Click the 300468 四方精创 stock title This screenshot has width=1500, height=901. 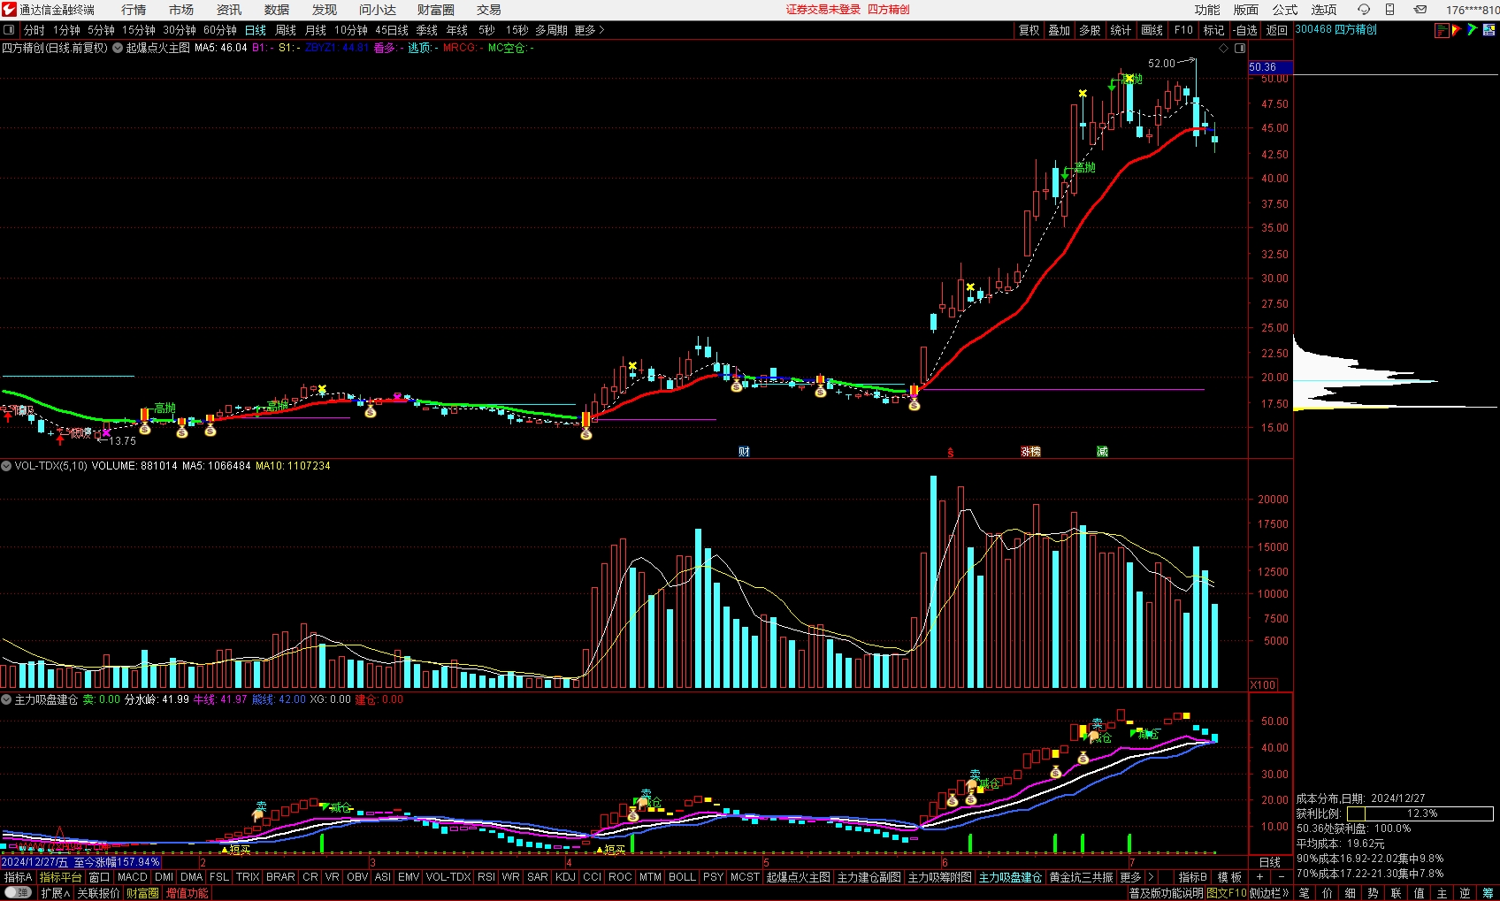pyautogui.click(x=1335, y=30)
